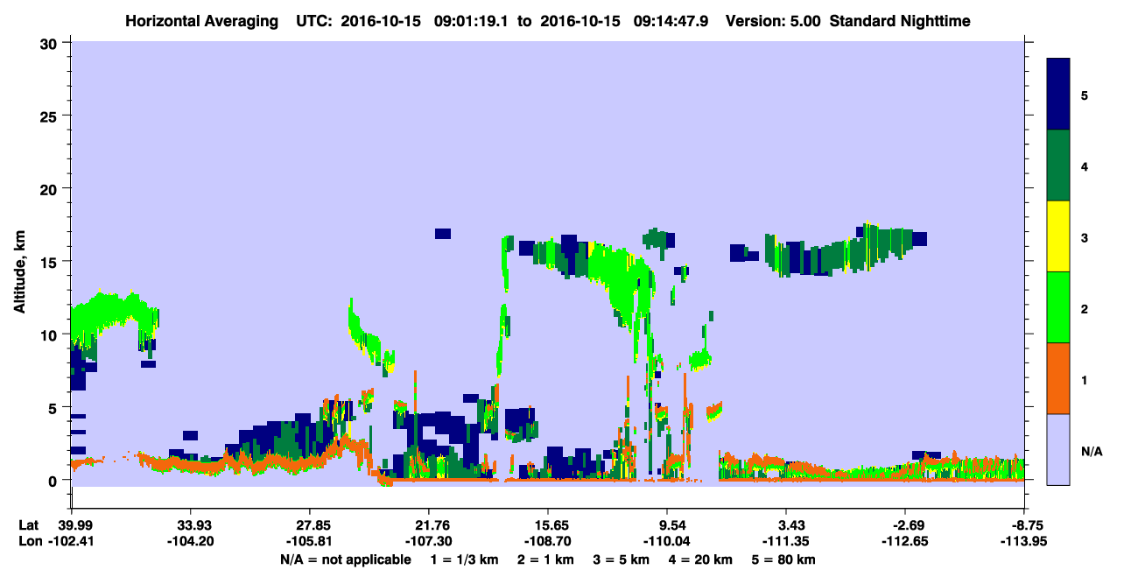Click the dark blue color bar segment labeled 5

click(1058, 95)
